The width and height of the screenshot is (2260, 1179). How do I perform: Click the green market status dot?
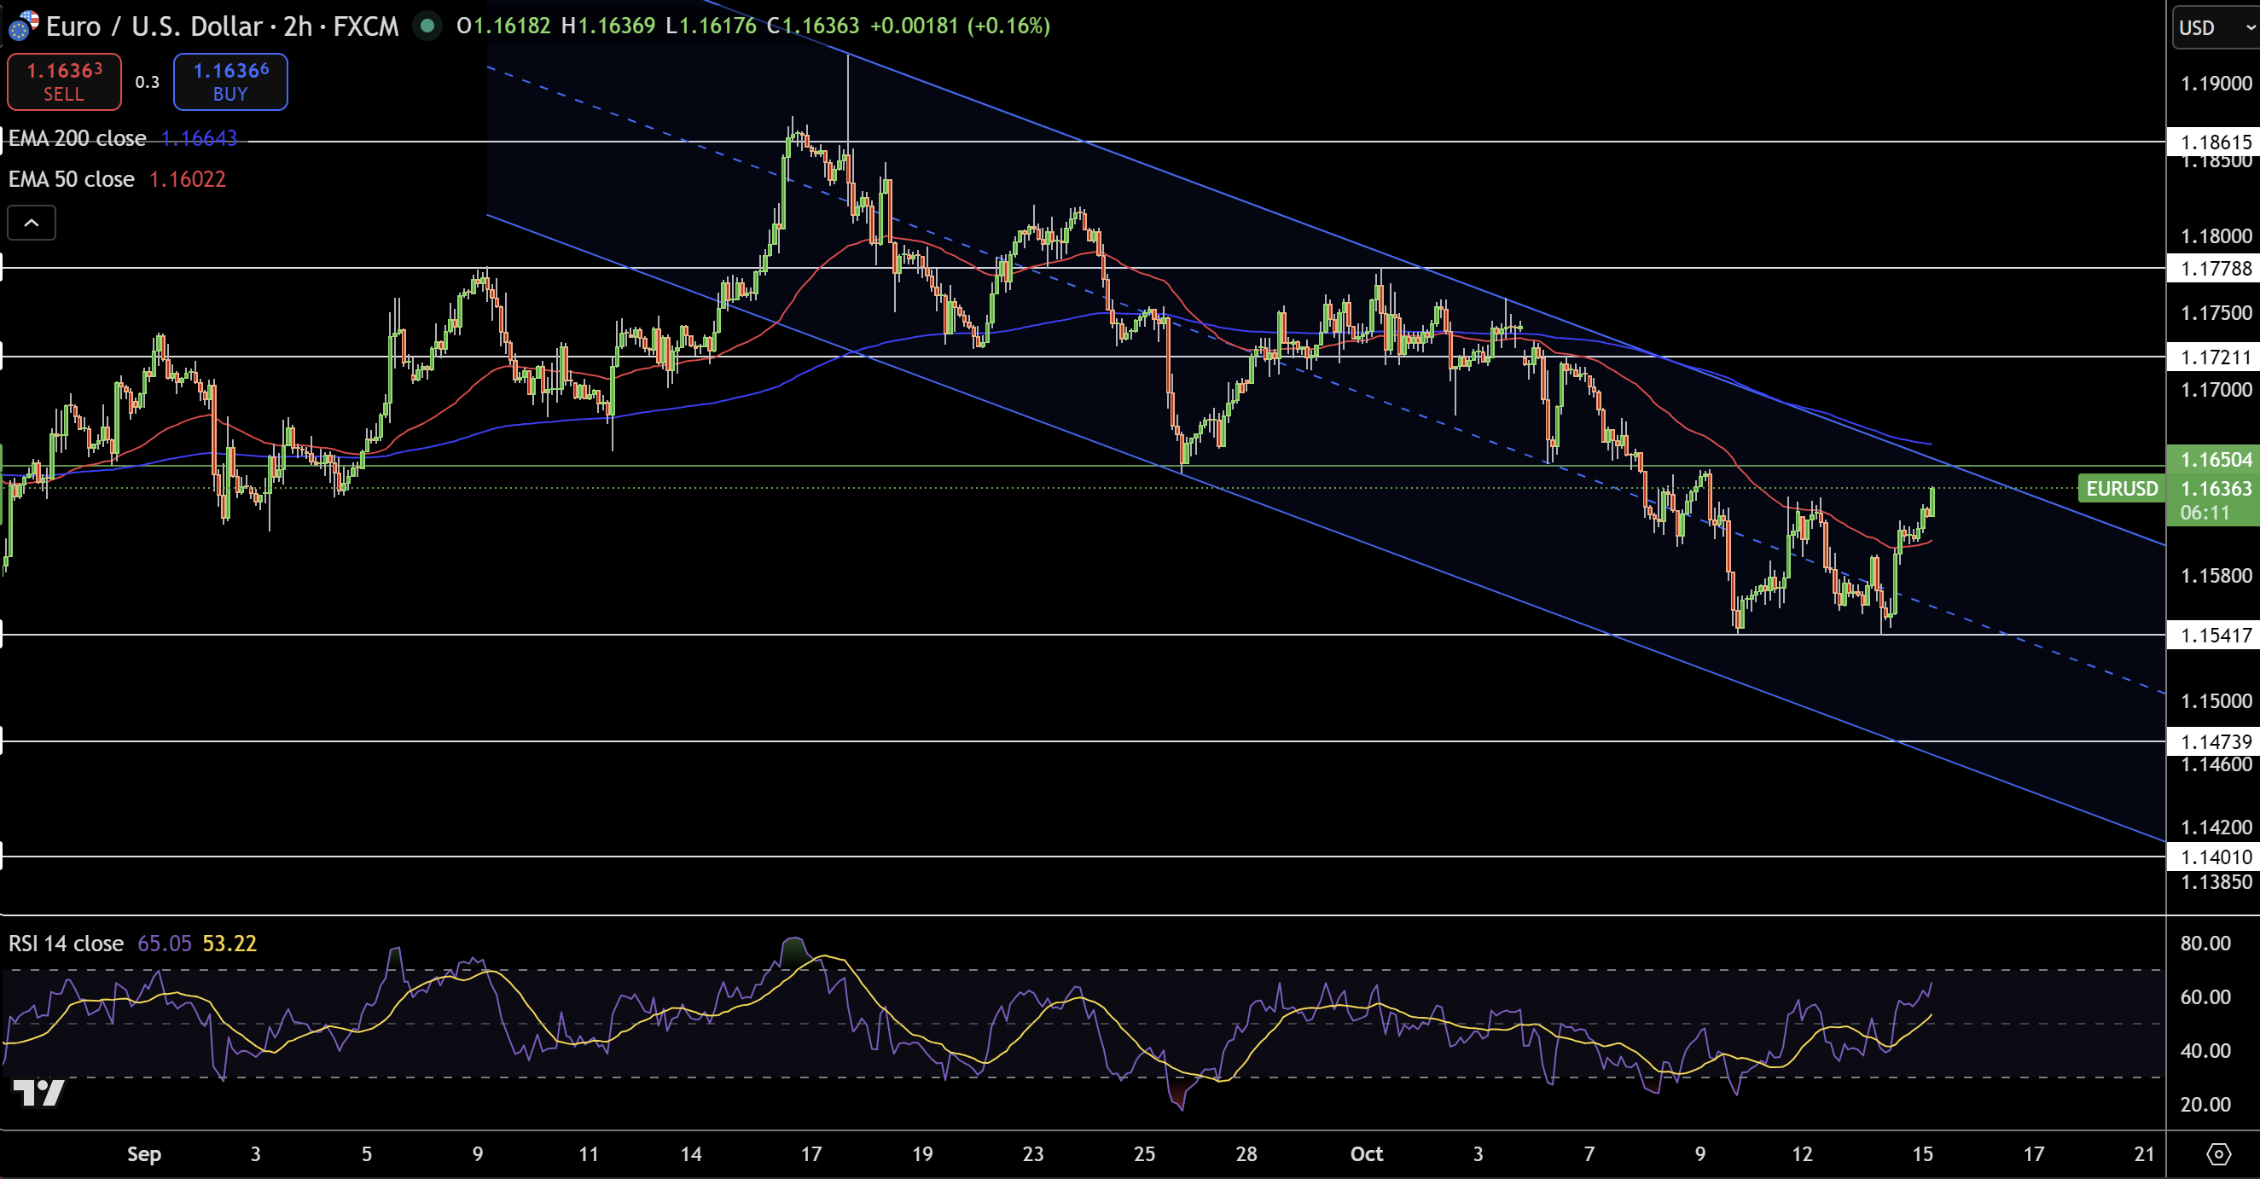coord(427,26)
